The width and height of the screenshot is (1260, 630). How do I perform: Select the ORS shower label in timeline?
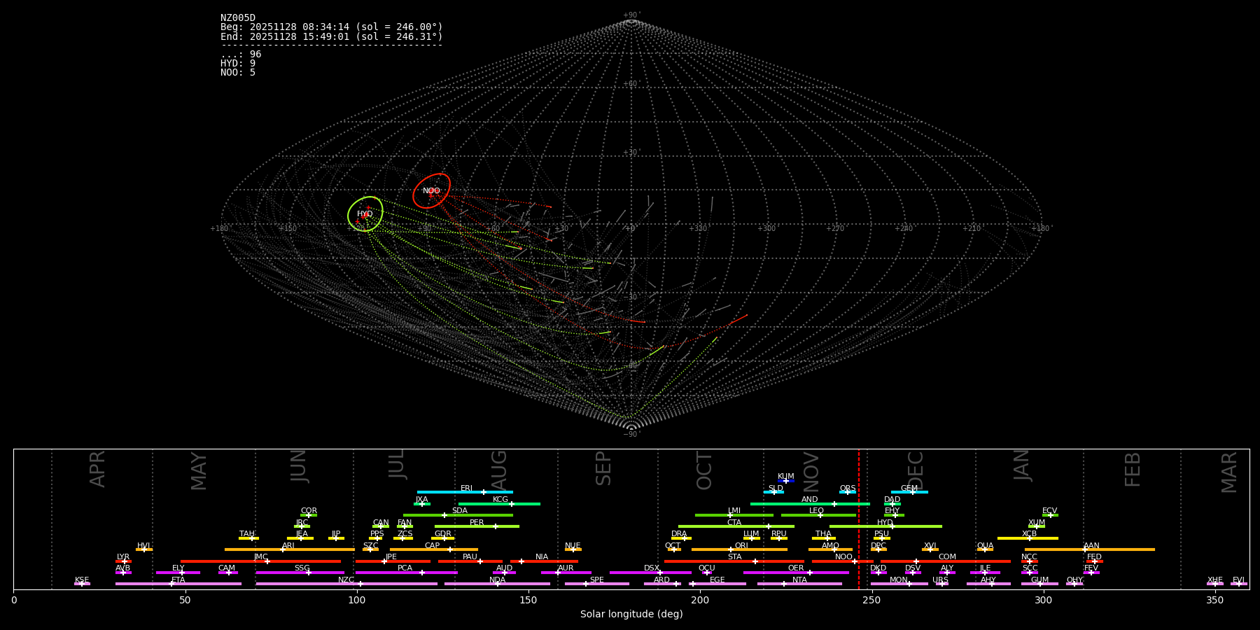[848, 489]
